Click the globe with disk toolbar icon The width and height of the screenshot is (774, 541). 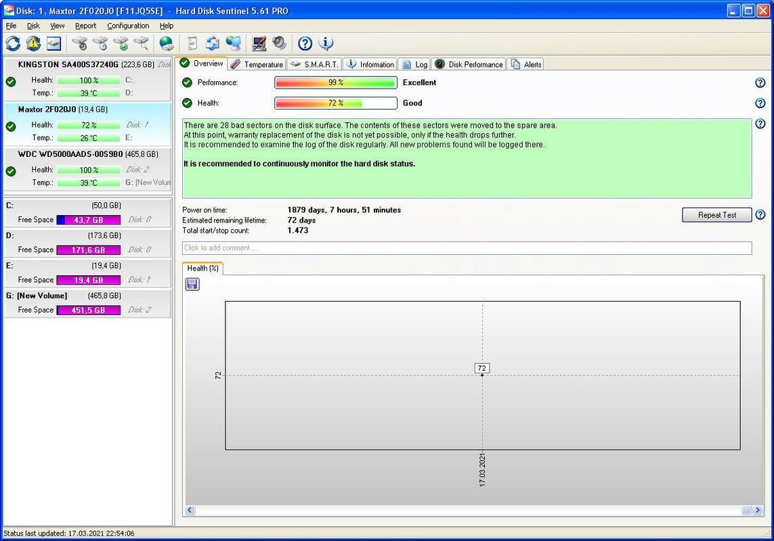pos(167,44)
